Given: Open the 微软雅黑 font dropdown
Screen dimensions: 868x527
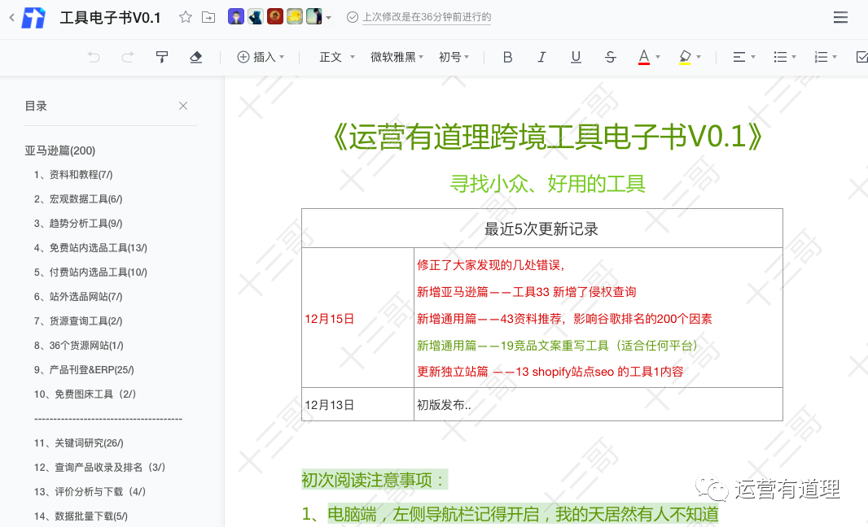Looking at the screenshot, I should (398, 57).
